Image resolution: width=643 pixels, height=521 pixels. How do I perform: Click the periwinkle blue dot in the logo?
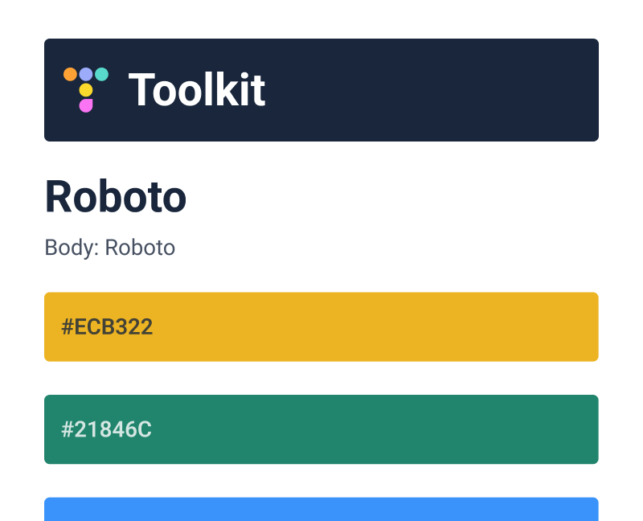(86, 74)
